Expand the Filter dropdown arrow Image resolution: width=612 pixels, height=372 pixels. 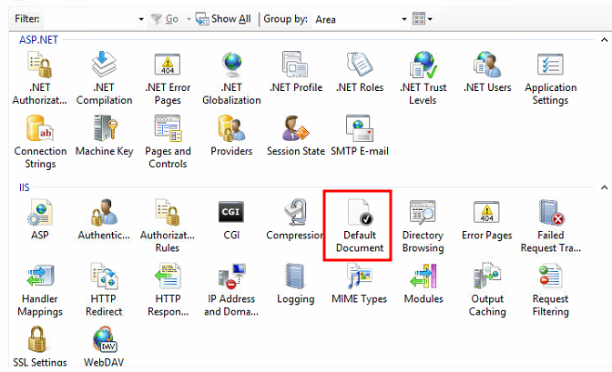(141, 19)
